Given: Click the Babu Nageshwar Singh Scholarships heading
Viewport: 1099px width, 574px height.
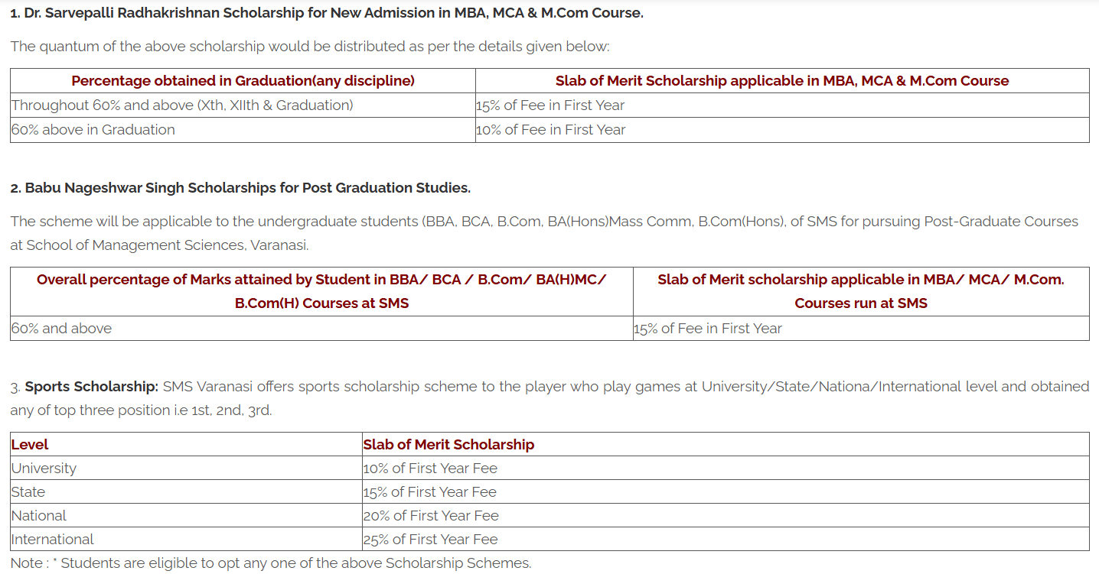Looking at the screenshot, I should coord(240,187).
